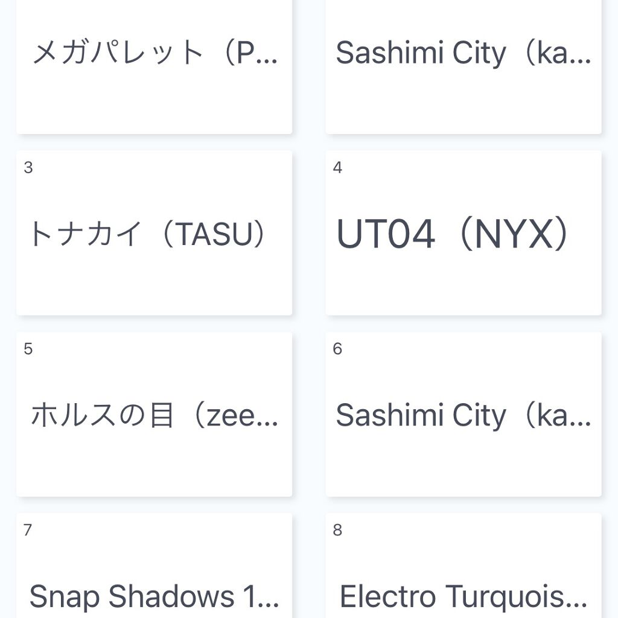Choose the UT04（NYX） card
The image size is (618, 618).
click(463, 234)
